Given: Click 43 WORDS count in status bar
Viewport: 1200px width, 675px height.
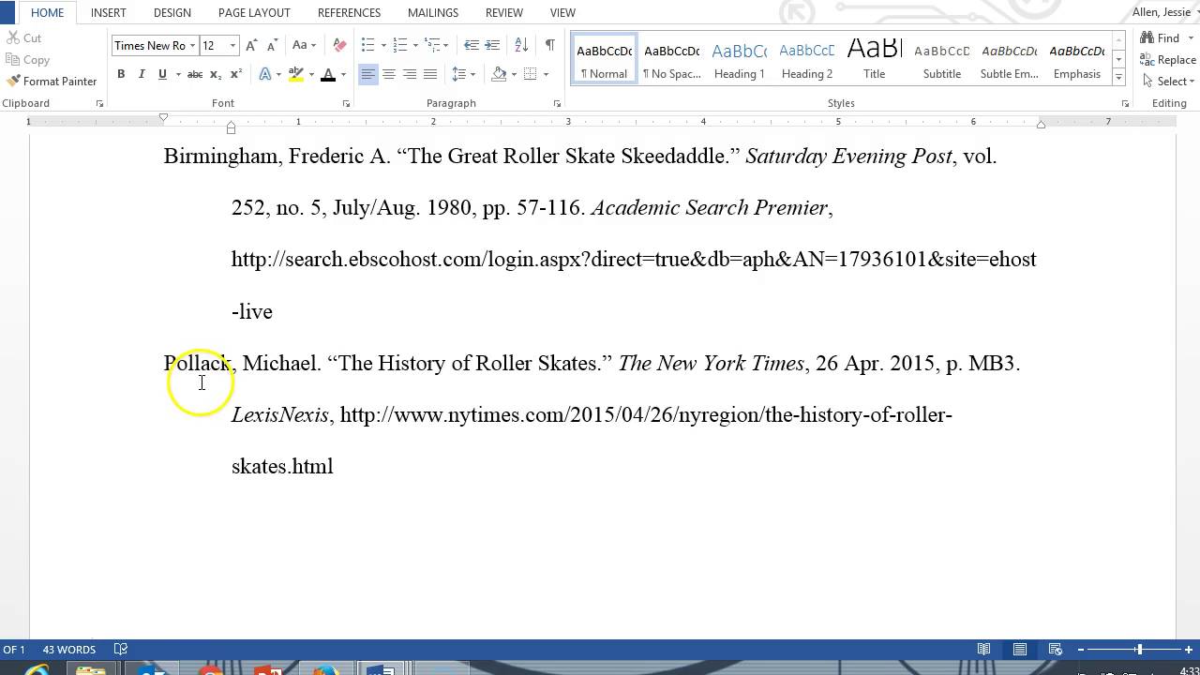Looking at the screenshot, I should (69, 649).
